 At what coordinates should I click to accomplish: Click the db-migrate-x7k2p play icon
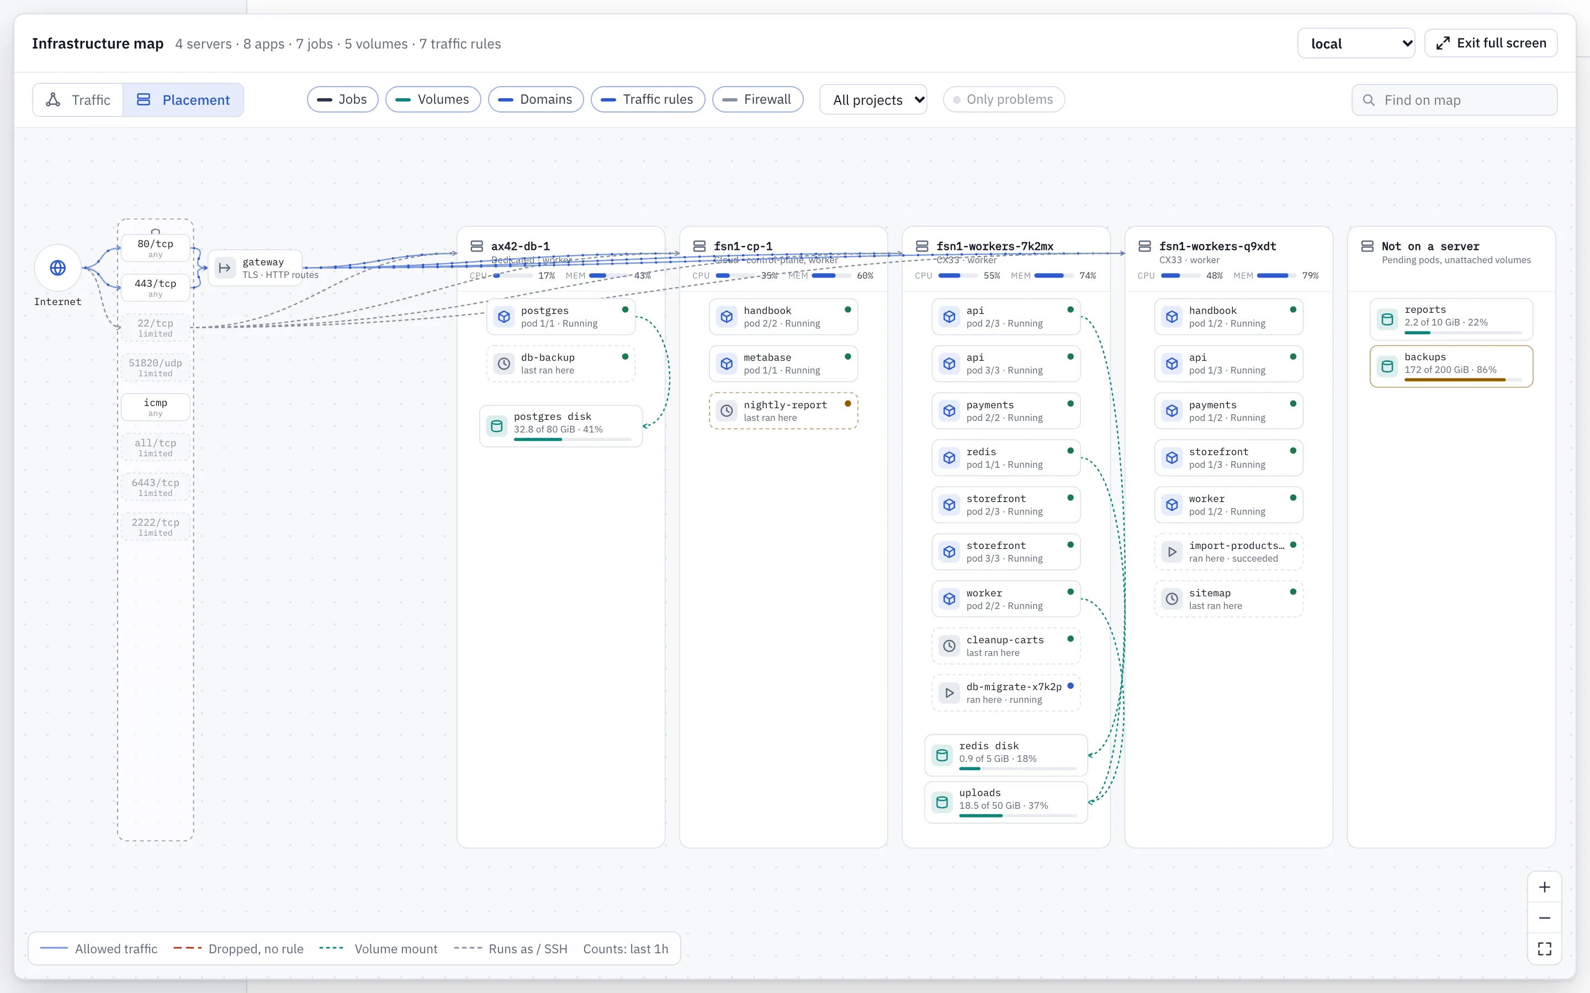(x=950, y=693)
